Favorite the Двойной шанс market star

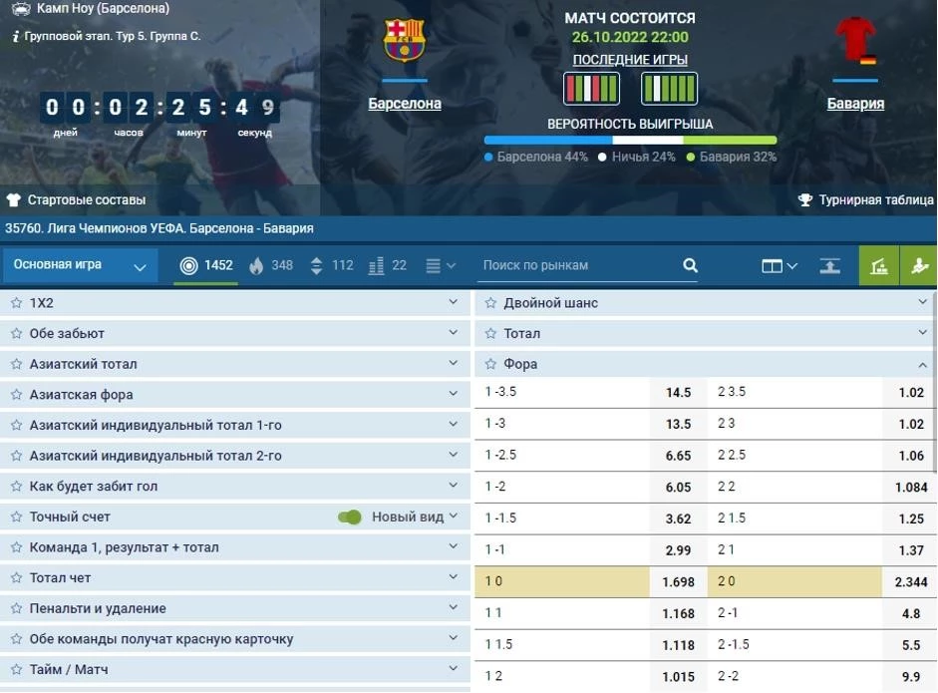[x=490, y=303]
